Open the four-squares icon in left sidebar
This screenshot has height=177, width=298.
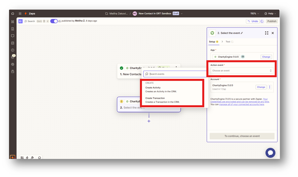13,22
